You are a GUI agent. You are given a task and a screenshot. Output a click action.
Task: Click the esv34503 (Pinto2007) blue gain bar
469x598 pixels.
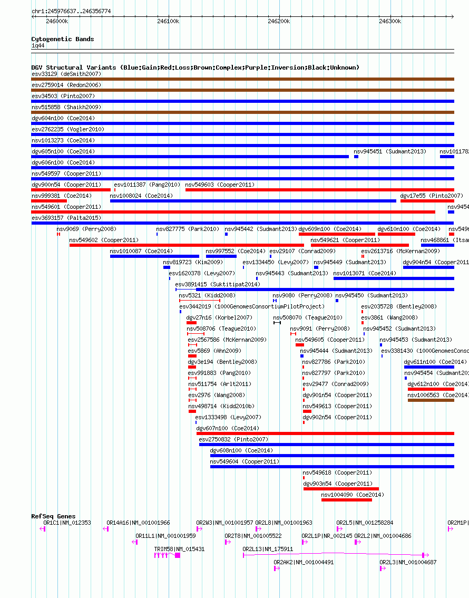[x=243, y=101]
